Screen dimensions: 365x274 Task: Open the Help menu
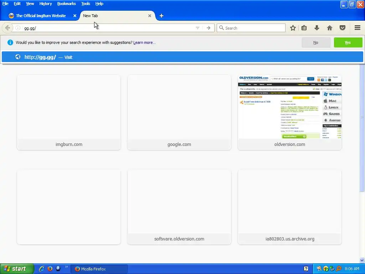tap(99, 4)
